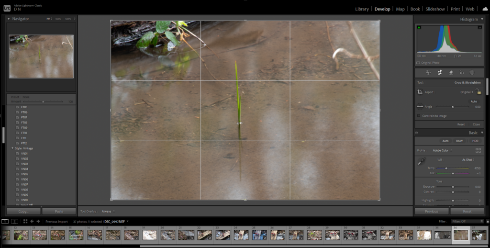This screenshot has width=490, height=248.
Task: Click the Crop Frame tool icon beside Aspect
Action: 420,92
